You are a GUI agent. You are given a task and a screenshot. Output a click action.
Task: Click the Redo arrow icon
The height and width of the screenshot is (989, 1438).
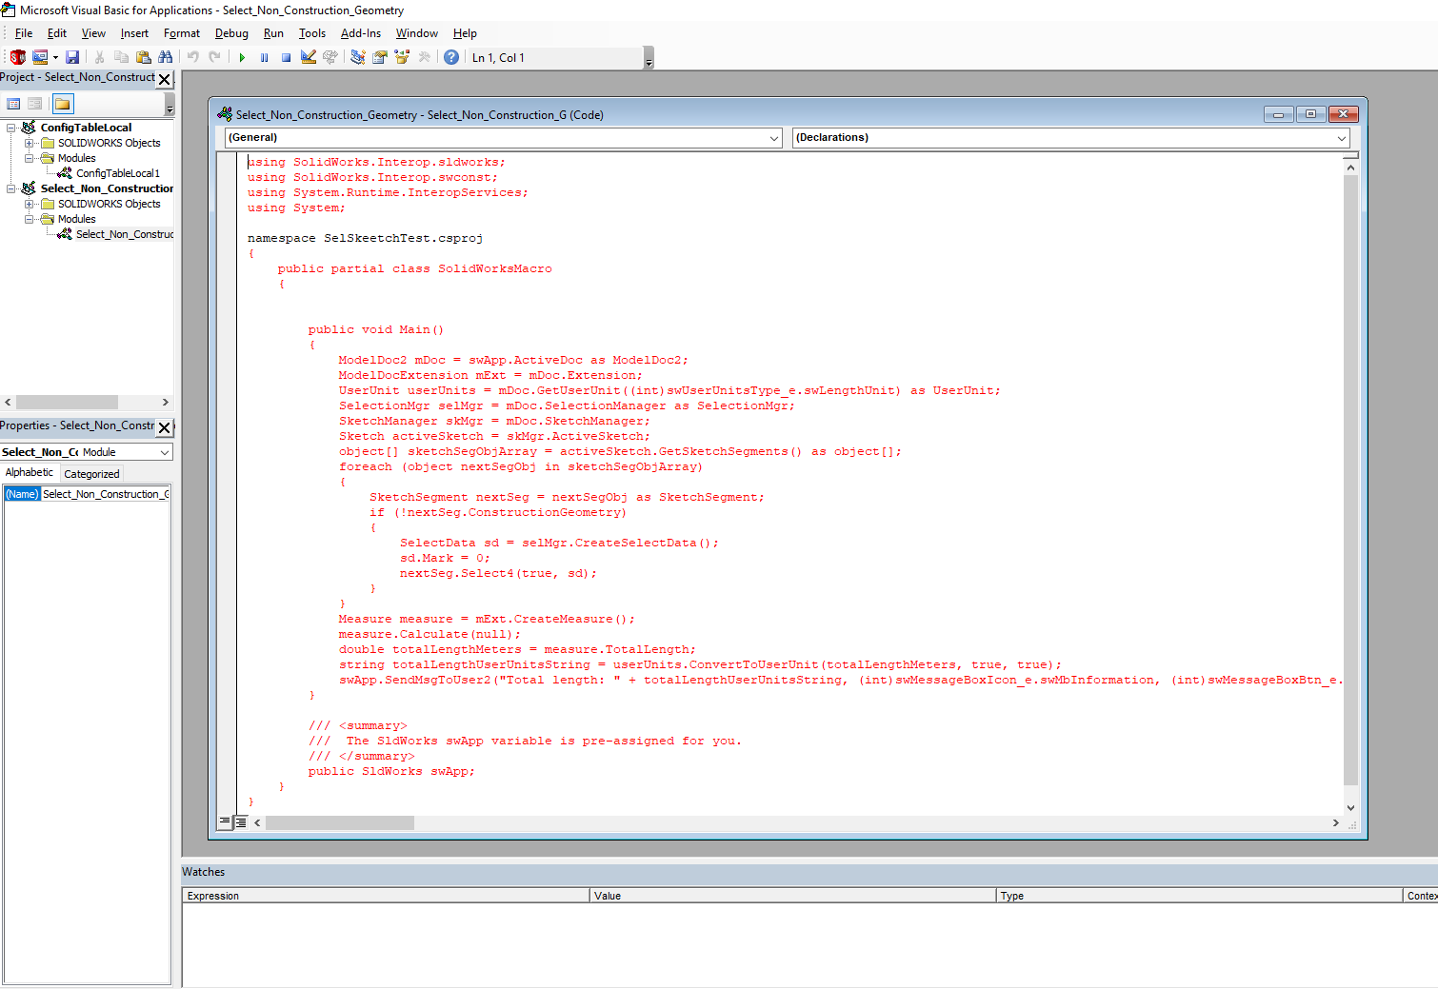[x=215, y=57]
